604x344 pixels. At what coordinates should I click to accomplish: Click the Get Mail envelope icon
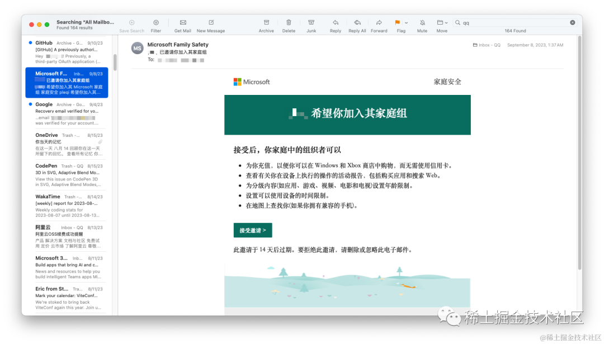[x=182, y=23]
